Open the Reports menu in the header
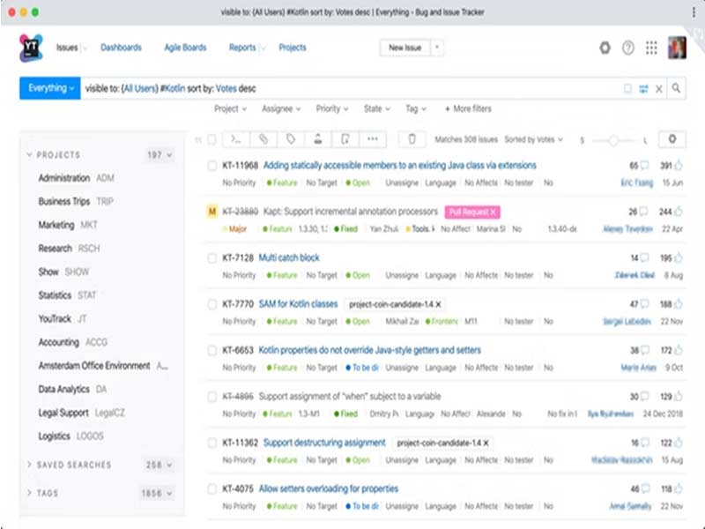 coord(244,48)
